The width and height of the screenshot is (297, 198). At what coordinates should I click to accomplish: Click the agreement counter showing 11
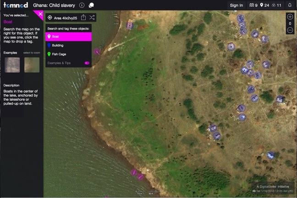276,5
